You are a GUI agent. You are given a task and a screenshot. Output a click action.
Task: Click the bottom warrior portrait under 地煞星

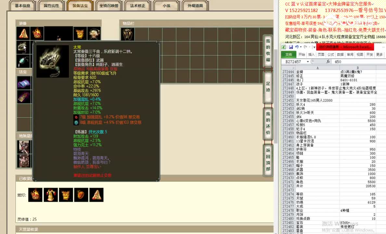tap(24, 161)
